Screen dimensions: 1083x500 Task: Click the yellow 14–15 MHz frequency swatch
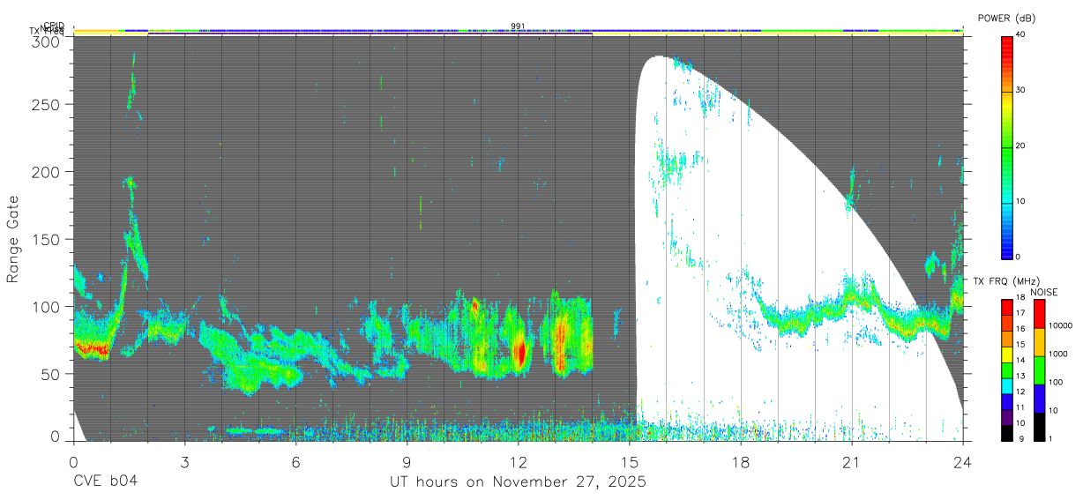1007,354
